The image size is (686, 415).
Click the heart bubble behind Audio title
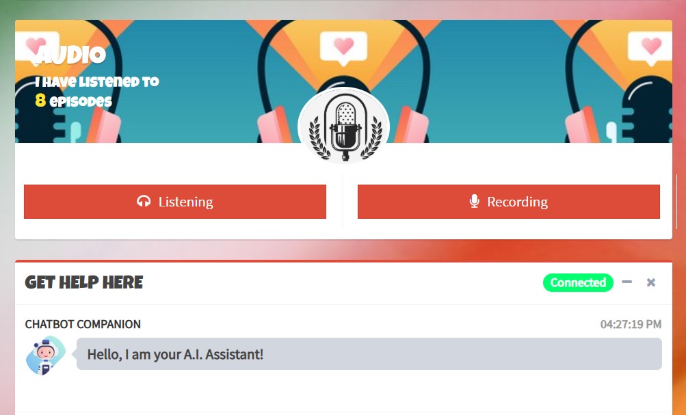(37, 46)
